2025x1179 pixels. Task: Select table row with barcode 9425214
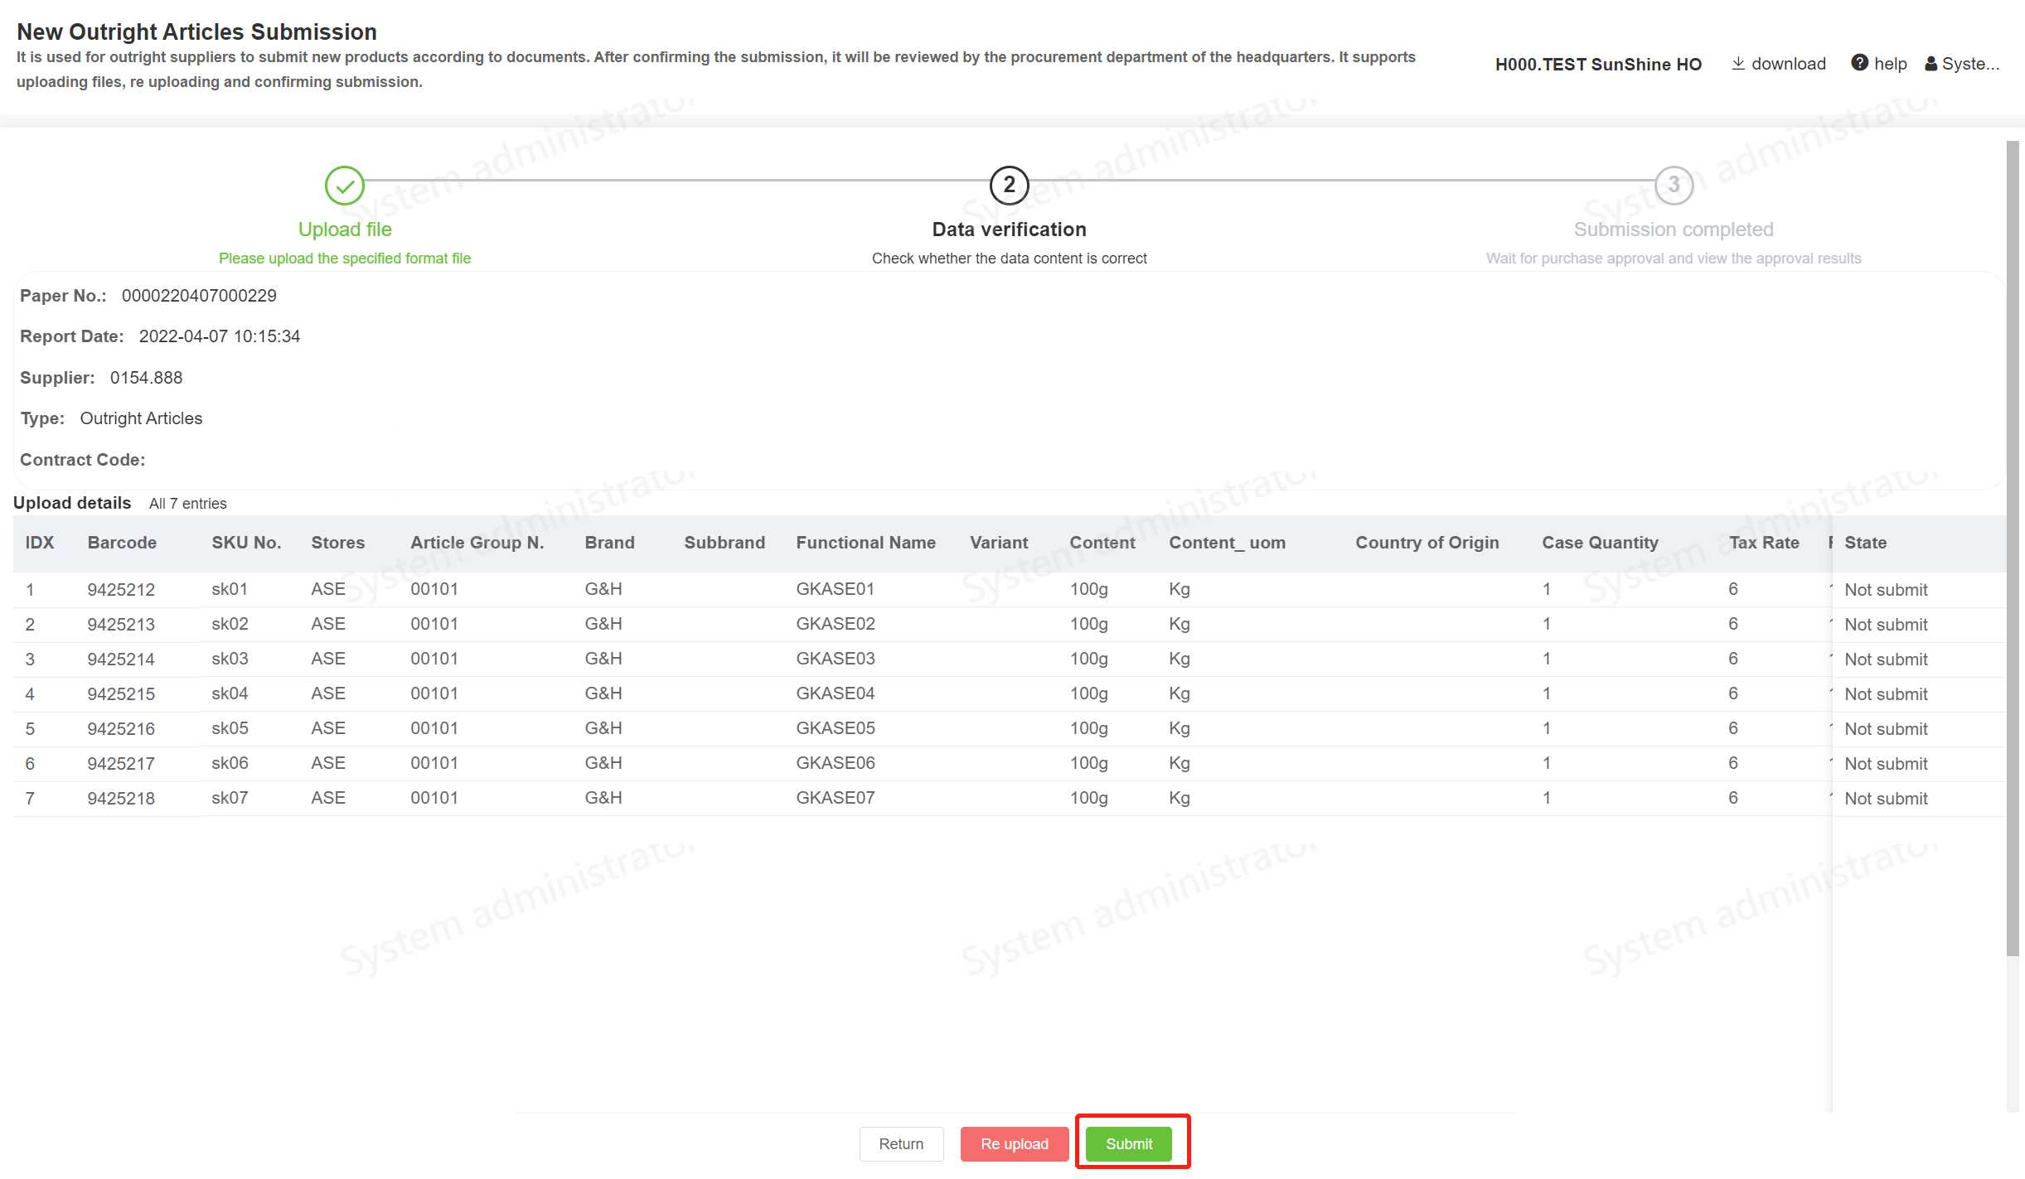[121, 660]
